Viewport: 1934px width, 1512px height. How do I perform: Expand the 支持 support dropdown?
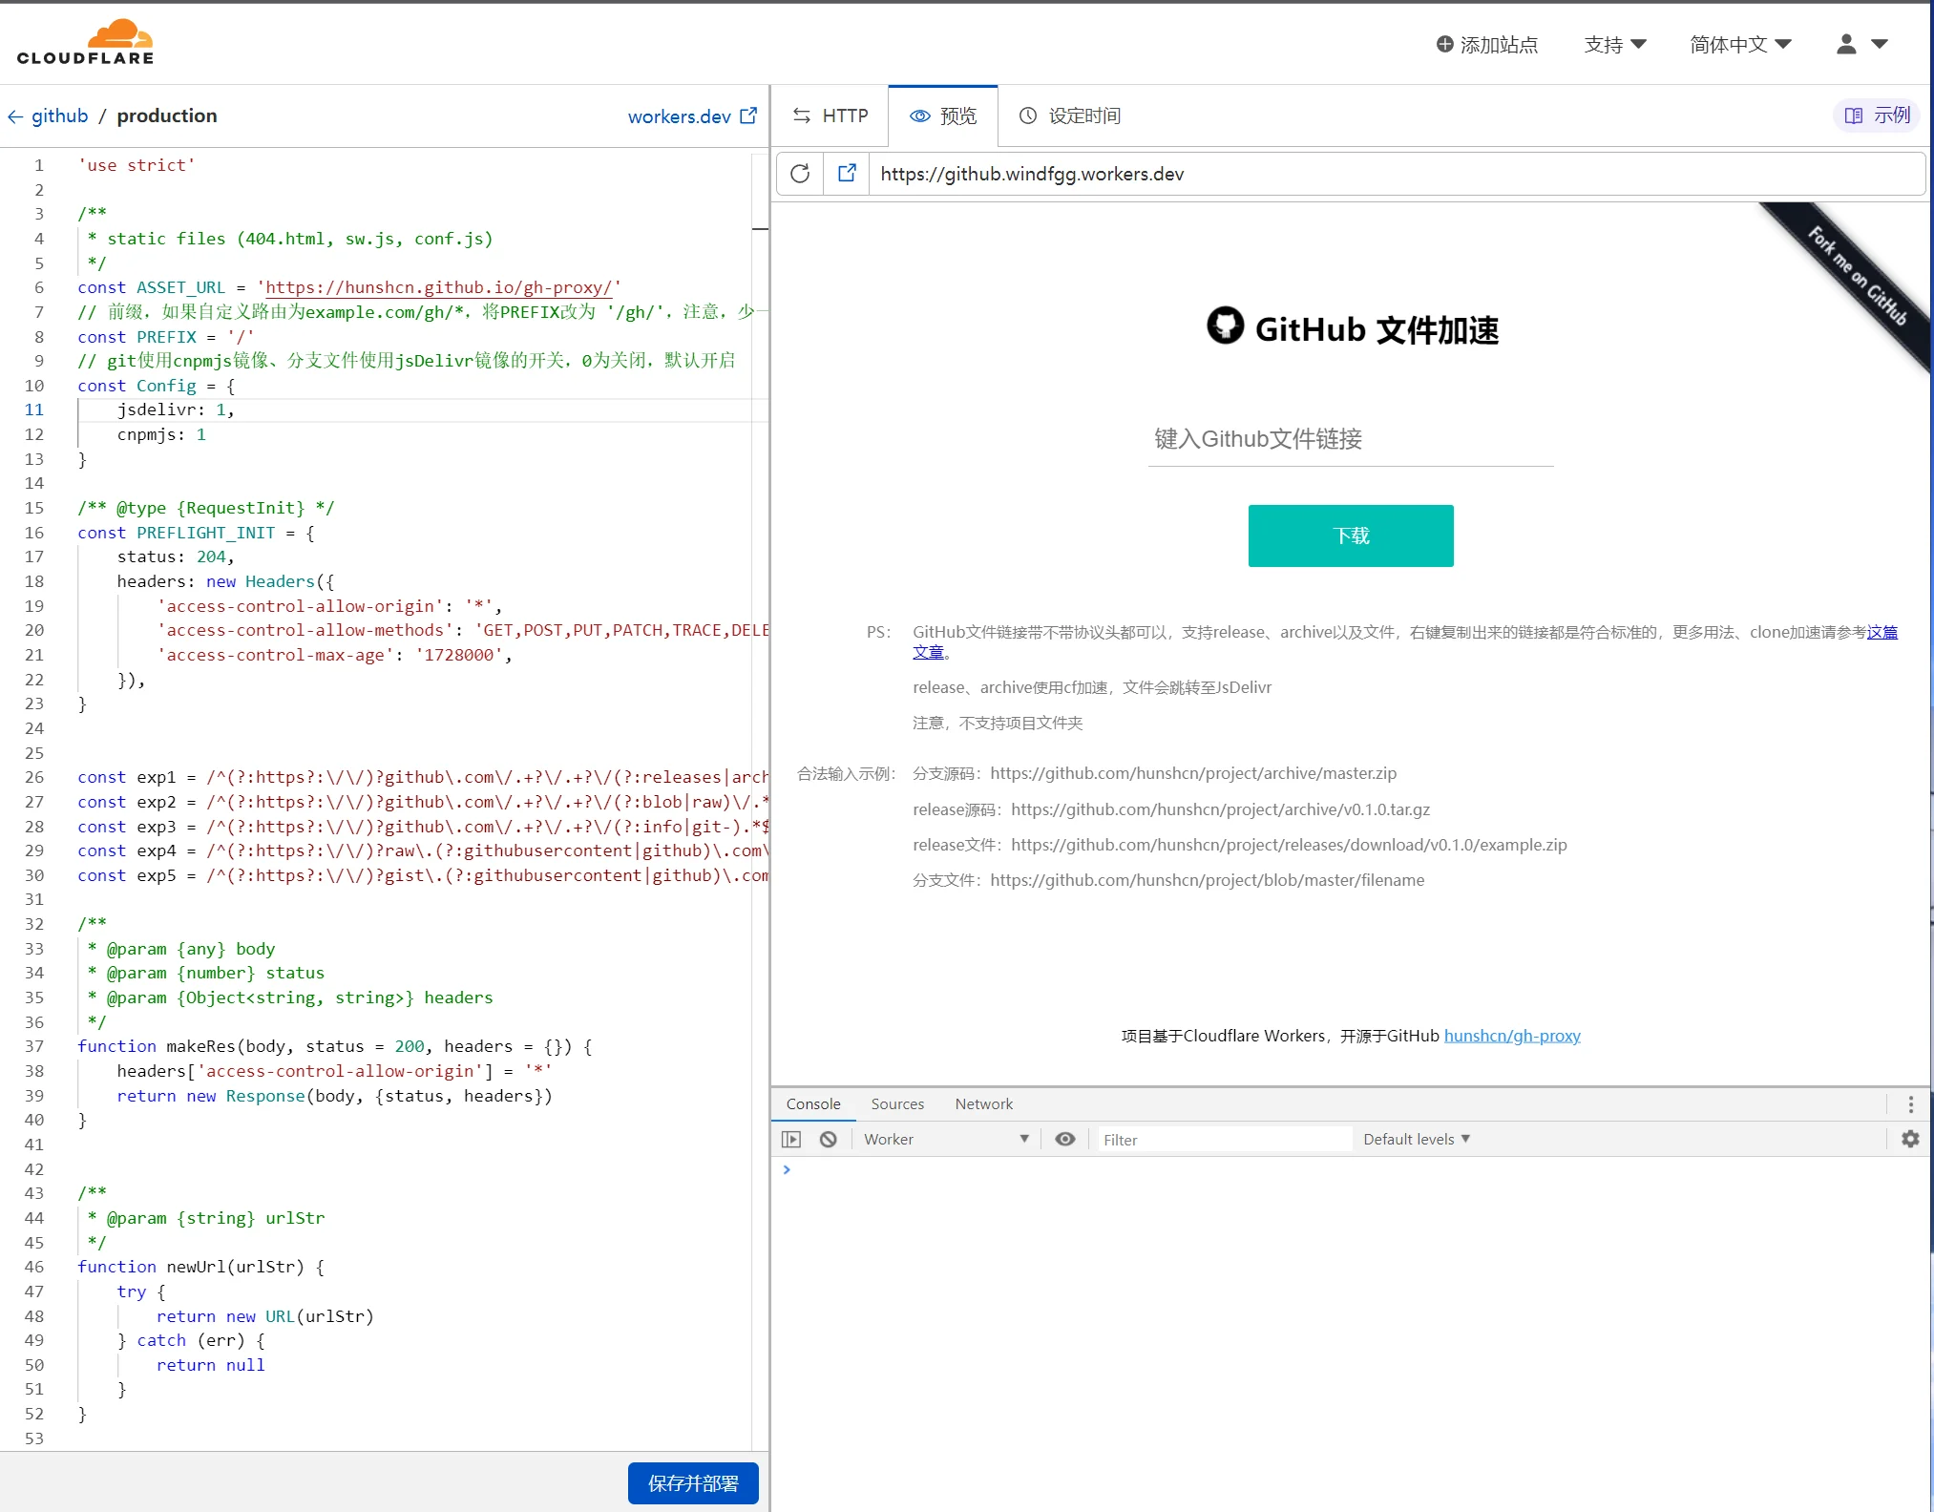pyautogui.click(x=1615, y=44)
